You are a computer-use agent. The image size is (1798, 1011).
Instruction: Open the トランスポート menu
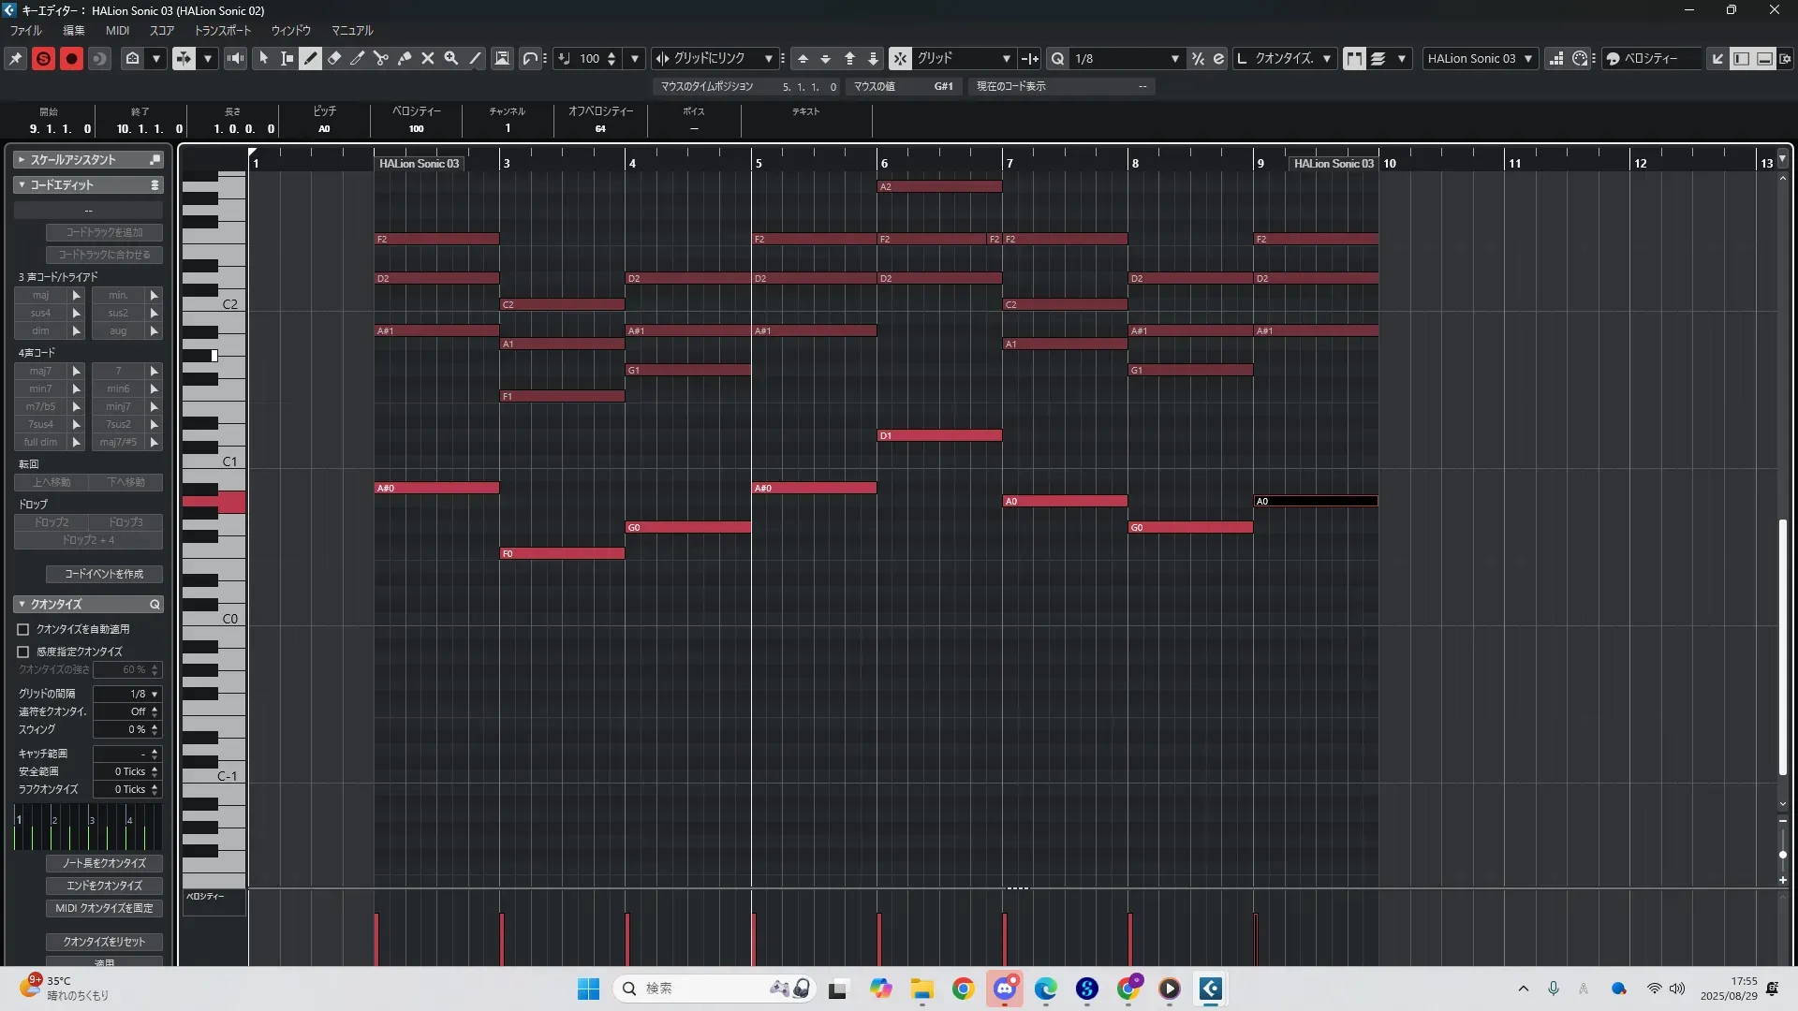point(222,30)
